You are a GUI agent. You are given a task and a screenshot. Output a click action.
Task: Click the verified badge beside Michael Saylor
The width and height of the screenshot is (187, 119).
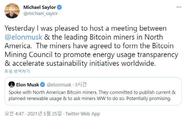click(60, 7)
